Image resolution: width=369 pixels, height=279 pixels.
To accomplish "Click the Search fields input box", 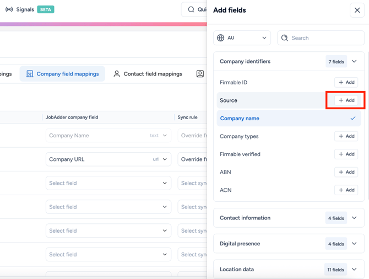I will [325, 38].
